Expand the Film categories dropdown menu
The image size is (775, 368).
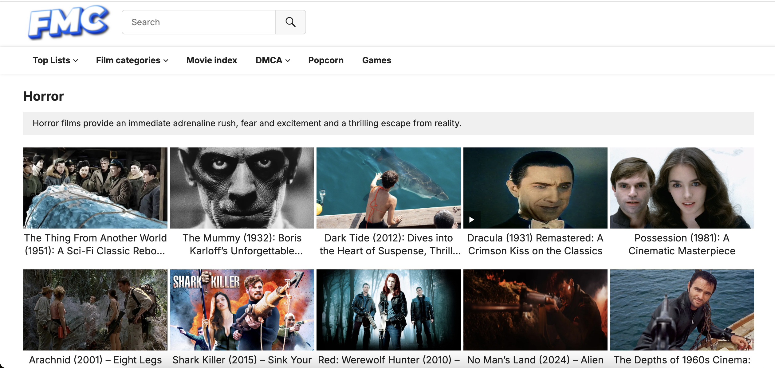point(132,60)
